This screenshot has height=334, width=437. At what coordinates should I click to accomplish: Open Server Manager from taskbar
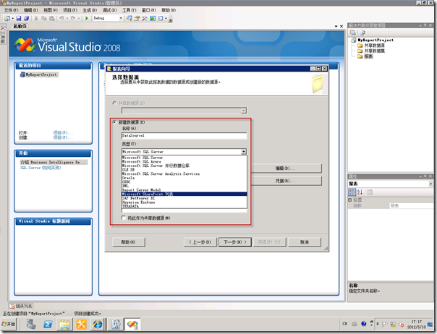(31, 325)
